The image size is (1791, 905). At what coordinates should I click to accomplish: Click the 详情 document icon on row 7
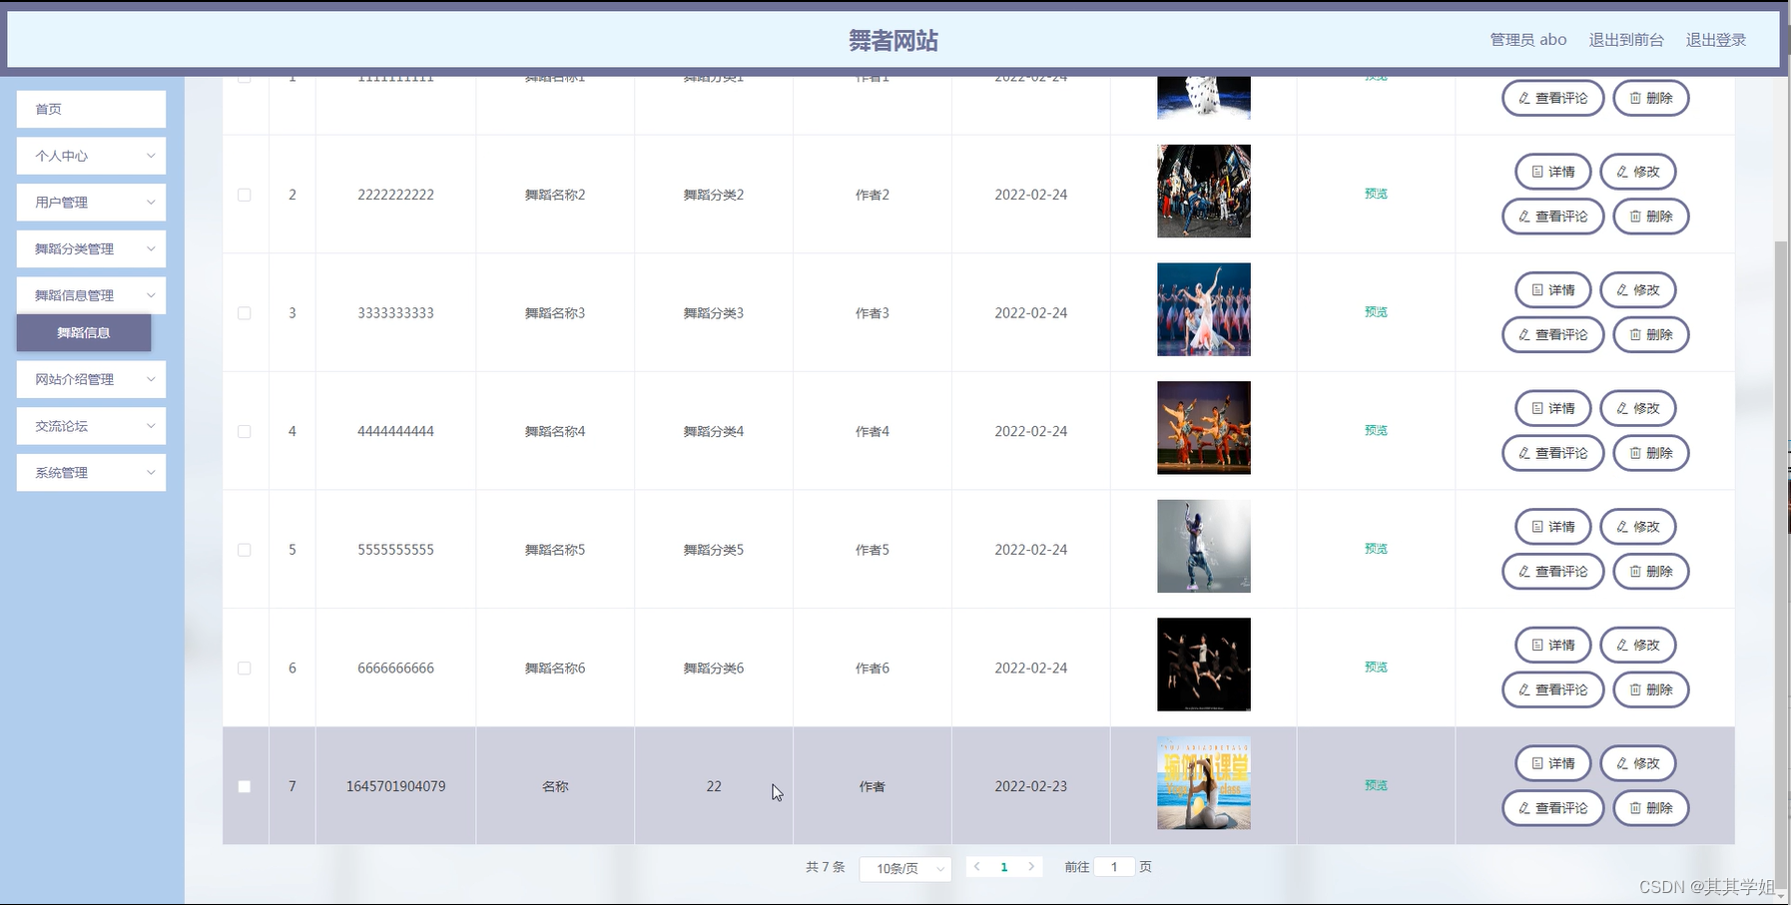coord(1536,763)
